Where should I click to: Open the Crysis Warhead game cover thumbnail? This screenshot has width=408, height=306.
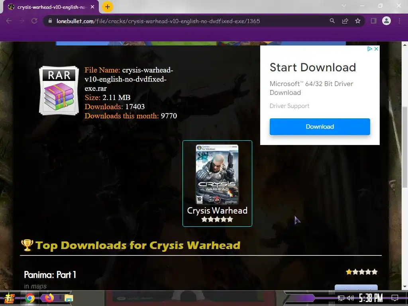(x=217, y=175)
